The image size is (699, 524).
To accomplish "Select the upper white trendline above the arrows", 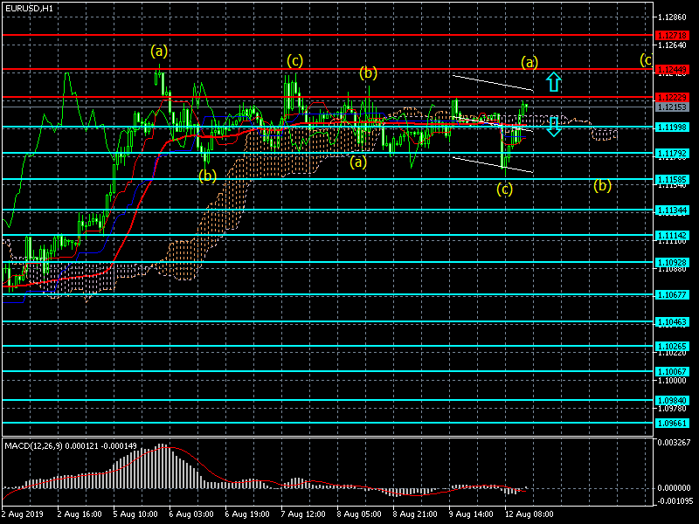I will point(492,83).
